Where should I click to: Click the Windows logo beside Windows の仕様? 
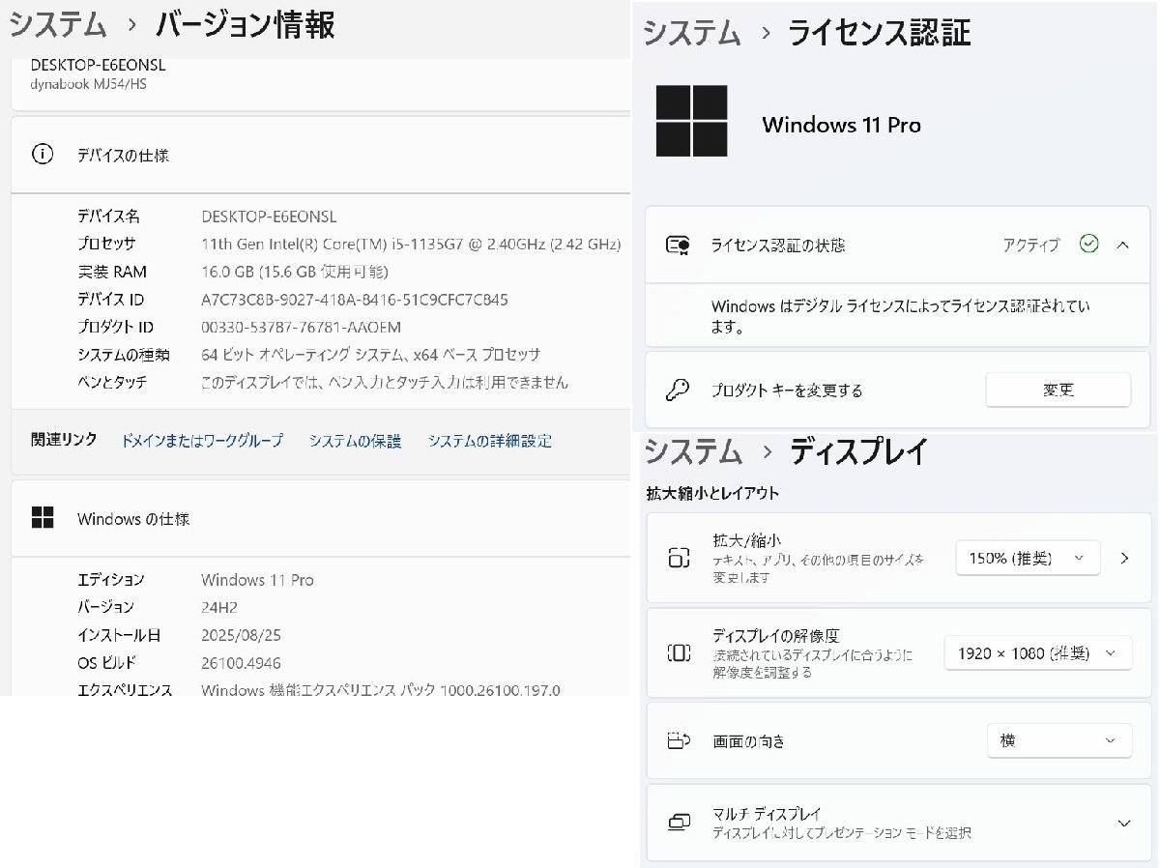pos(43,518)
